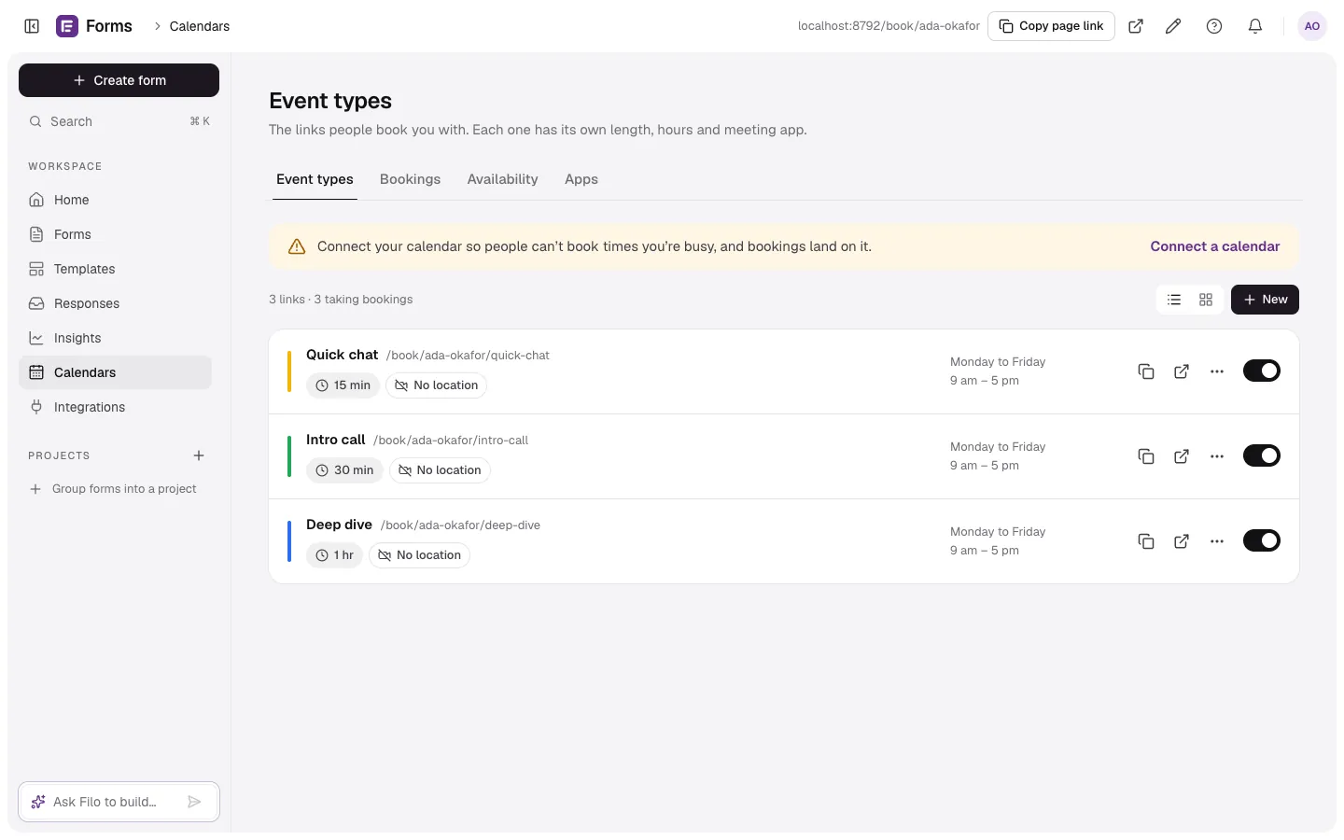Open Responses in the sidebar
The image size is (1344, 840).
pyautogui.click(x=115, y=303)
